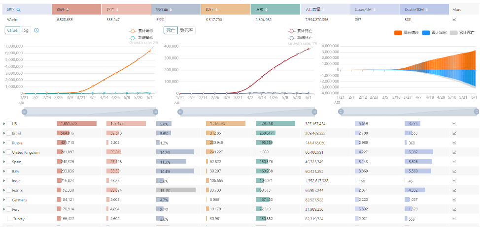Viewport: 480px width, 227px height.
Task: Sort by the 确诊 column header
Action: (x=63, y=9)
